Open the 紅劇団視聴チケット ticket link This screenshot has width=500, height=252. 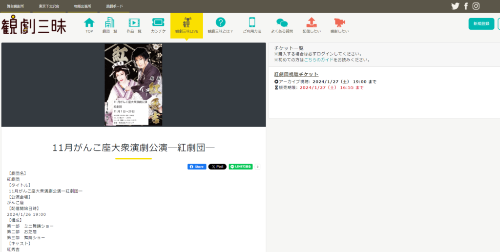[x=296, y=74]
